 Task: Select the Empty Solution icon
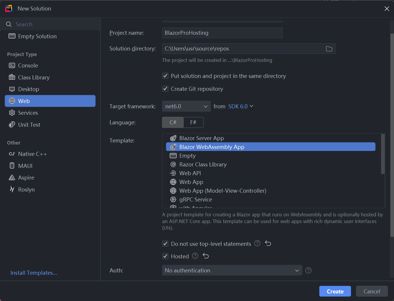[12, 36]
